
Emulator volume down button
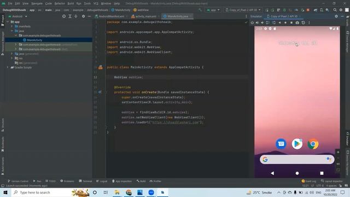point(262,22)
